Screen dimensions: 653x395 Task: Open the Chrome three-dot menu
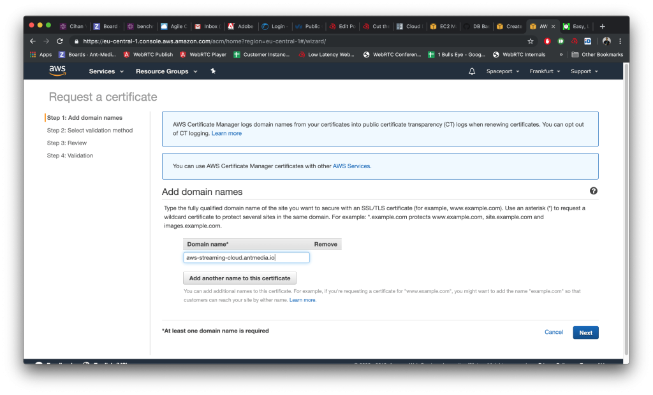pos(620,41)
